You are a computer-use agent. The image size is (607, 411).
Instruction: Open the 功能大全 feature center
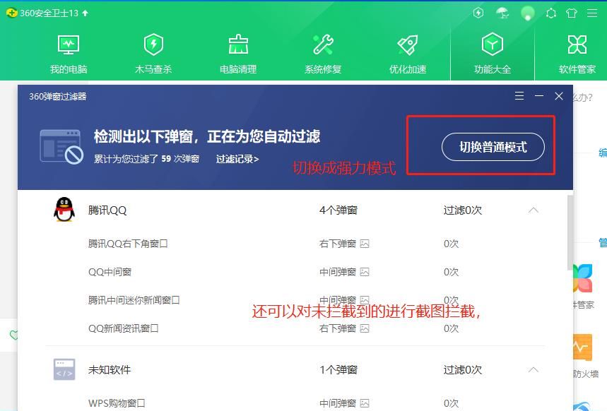coord(493,52)
